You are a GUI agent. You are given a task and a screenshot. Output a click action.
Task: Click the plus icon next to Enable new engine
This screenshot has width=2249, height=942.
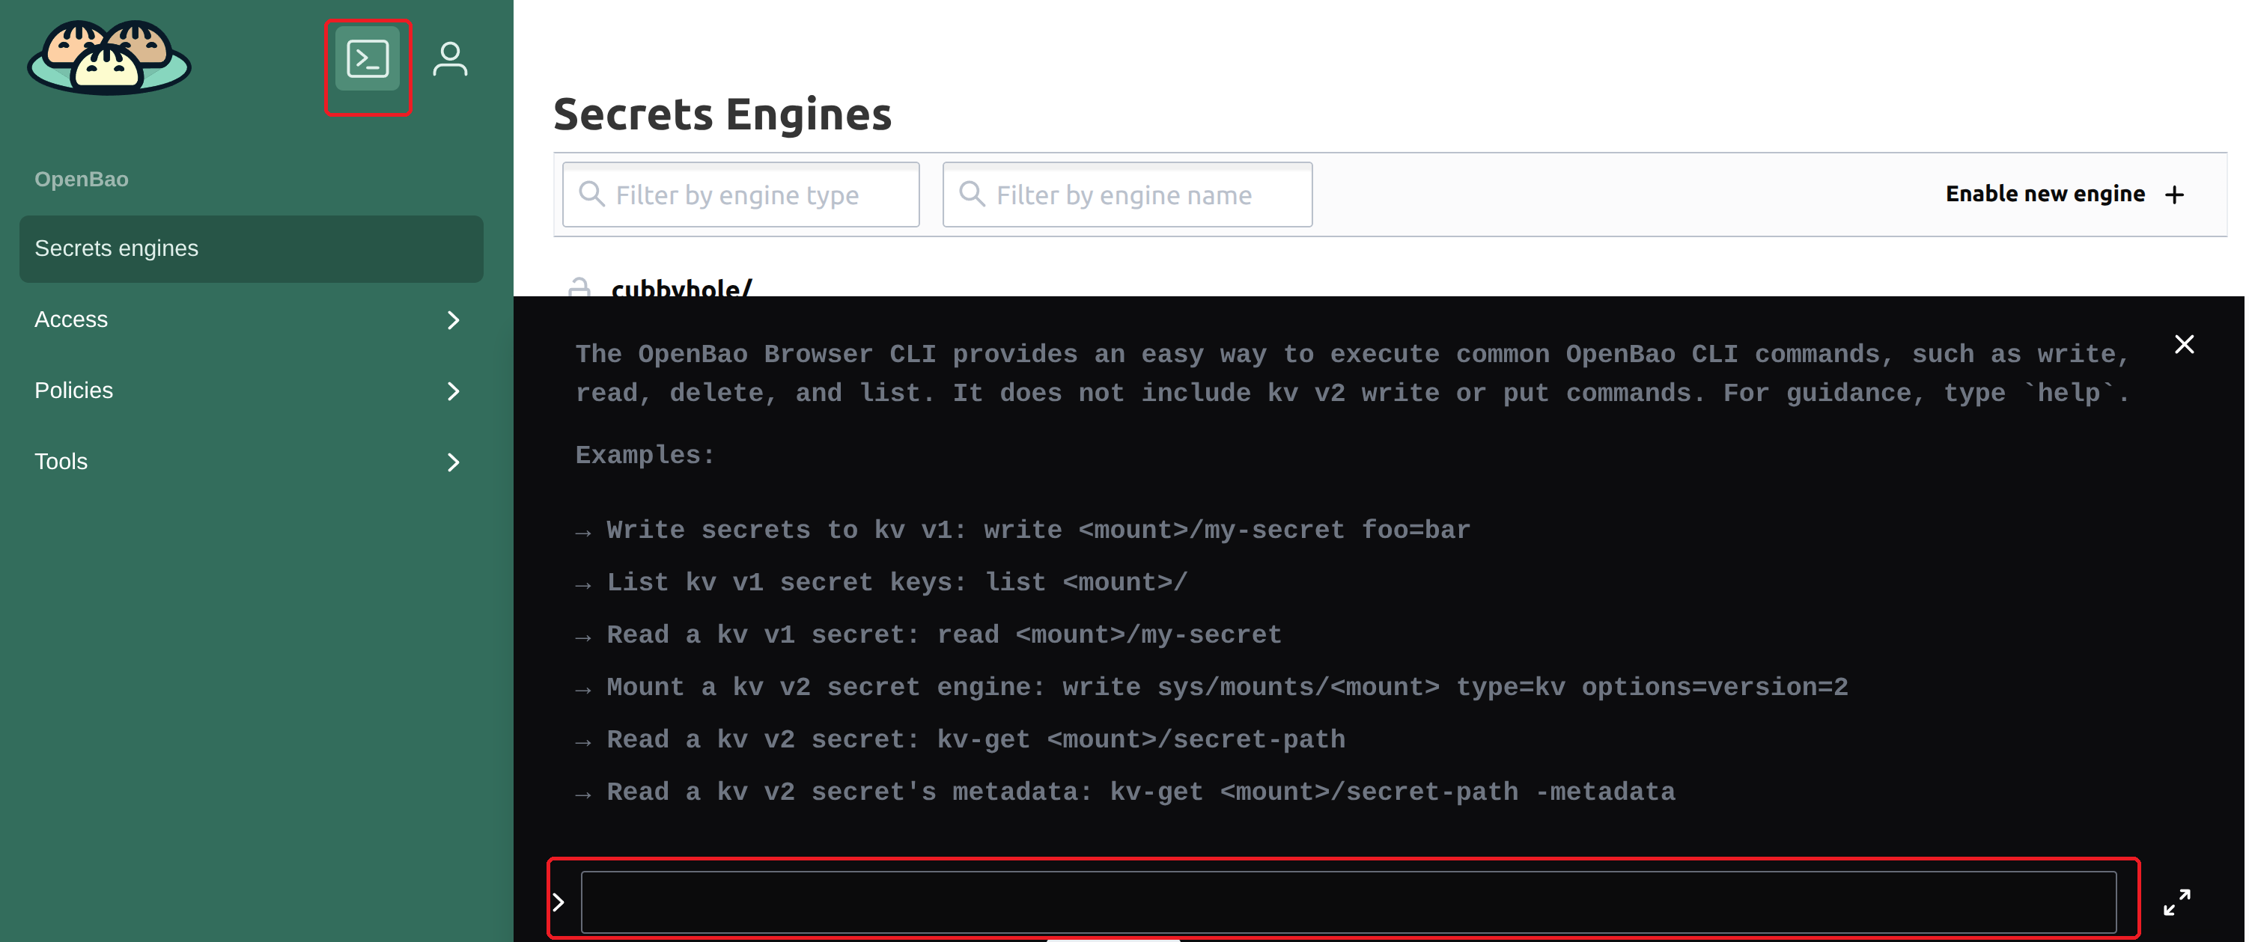coord(2175,194)
